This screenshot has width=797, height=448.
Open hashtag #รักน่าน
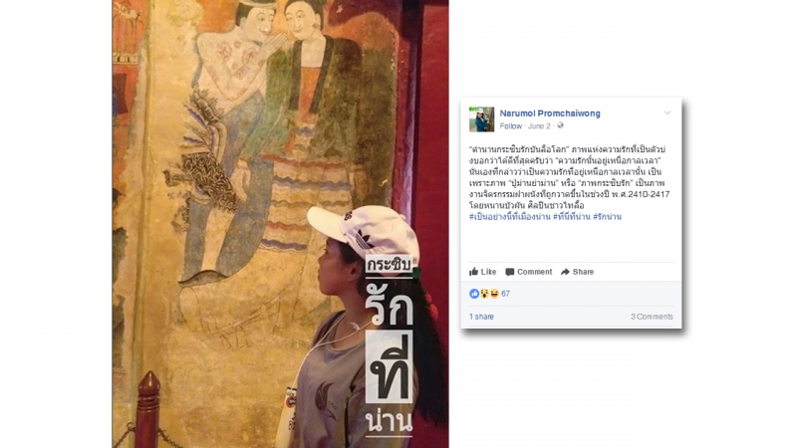click(607, 217)
